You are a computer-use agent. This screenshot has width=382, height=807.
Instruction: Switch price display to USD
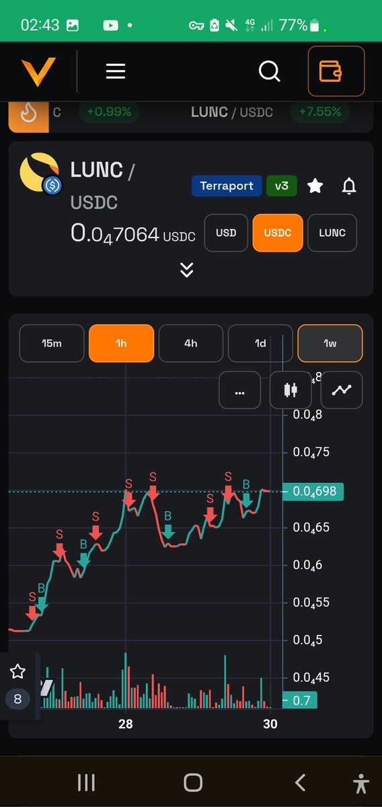(226, 233)
